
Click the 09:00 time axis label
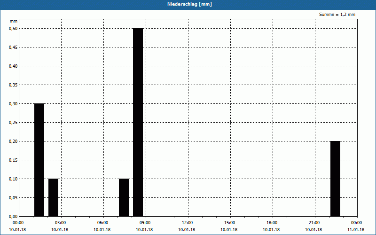pos(146,223)
